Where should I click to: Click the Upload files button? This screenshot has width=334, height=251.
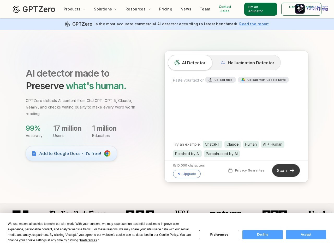click(x=220, y=80)
